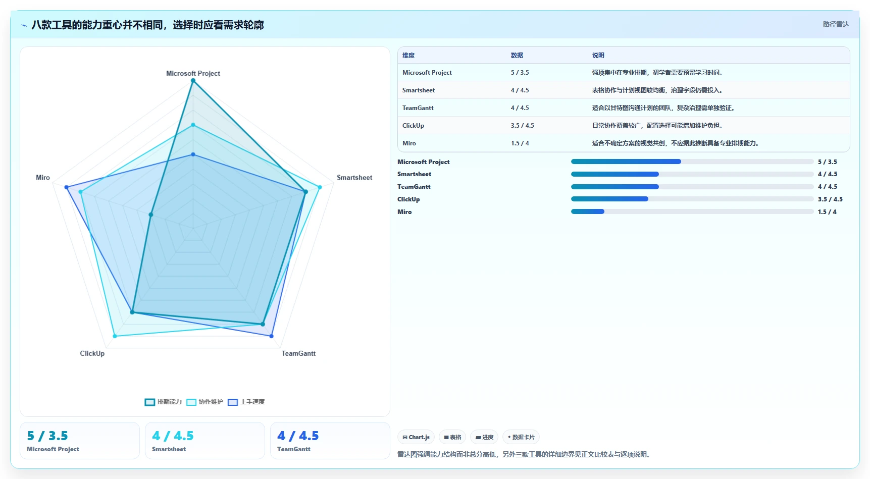Click the Microsoft Project description about 专业排期
The width and height of the screenshot is (870, 479).
pos(658,73)
